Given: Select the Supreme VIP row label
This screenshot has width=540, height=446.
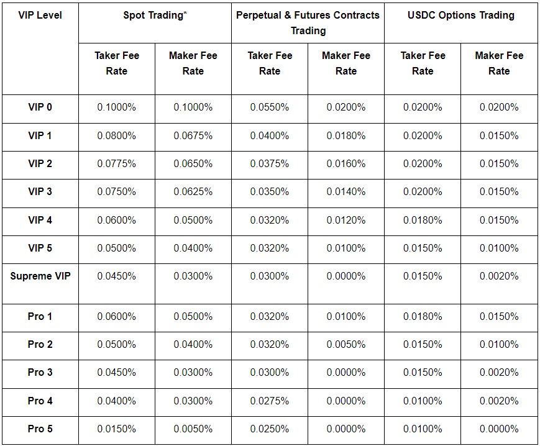Looking at the screenshot, I should click(x=40, y=276).
